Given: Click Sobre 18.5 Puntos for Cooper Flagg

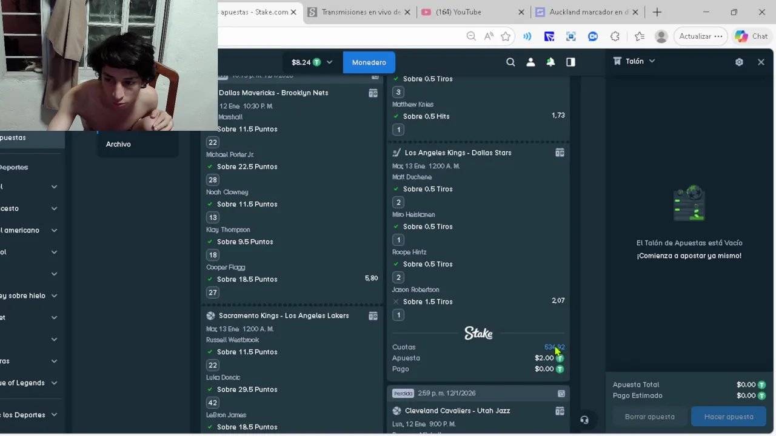Looking at the screenshot, I should [x=247, y=279].
